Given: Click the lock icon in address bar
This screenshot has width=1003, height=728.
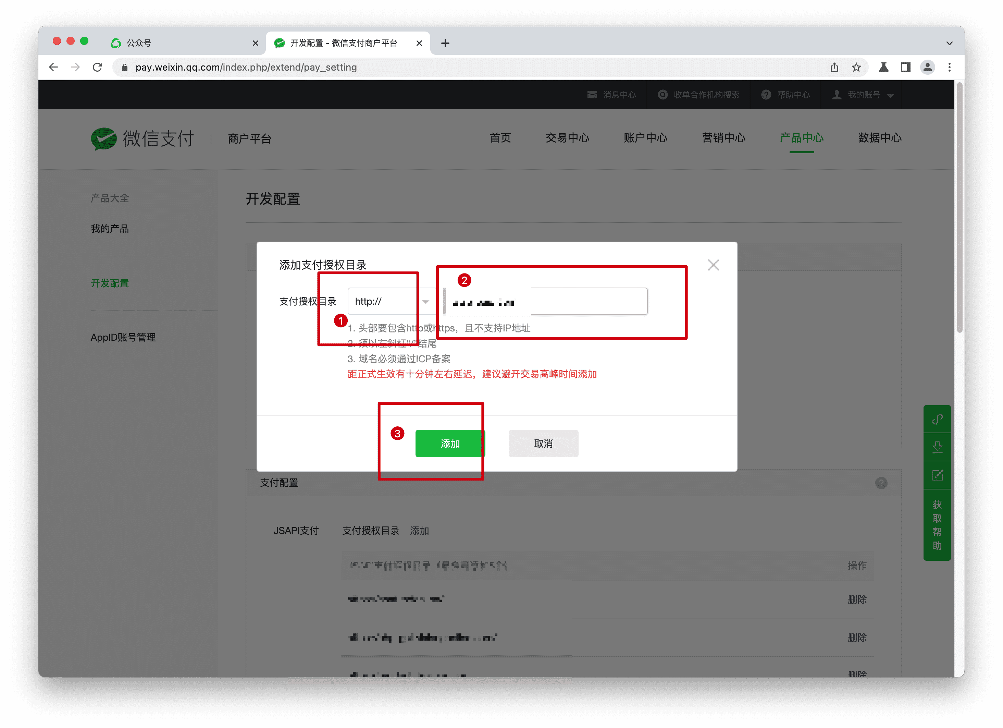Looking at the screenshot, I should click(x=125, y=67).
